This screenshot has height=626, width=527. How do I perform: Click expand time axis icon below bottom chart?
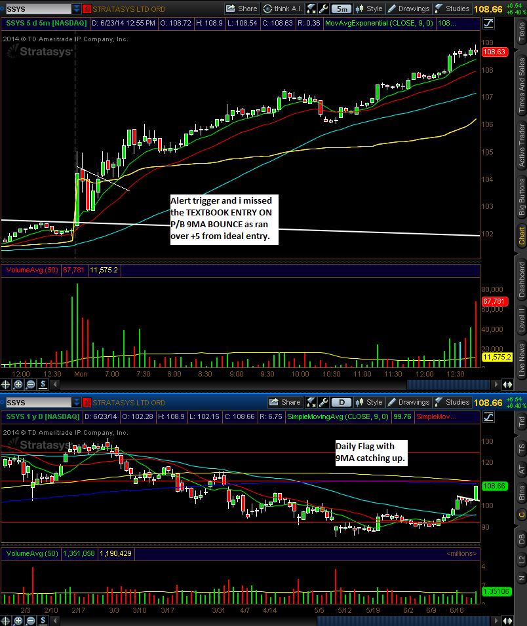pos(507,621)
